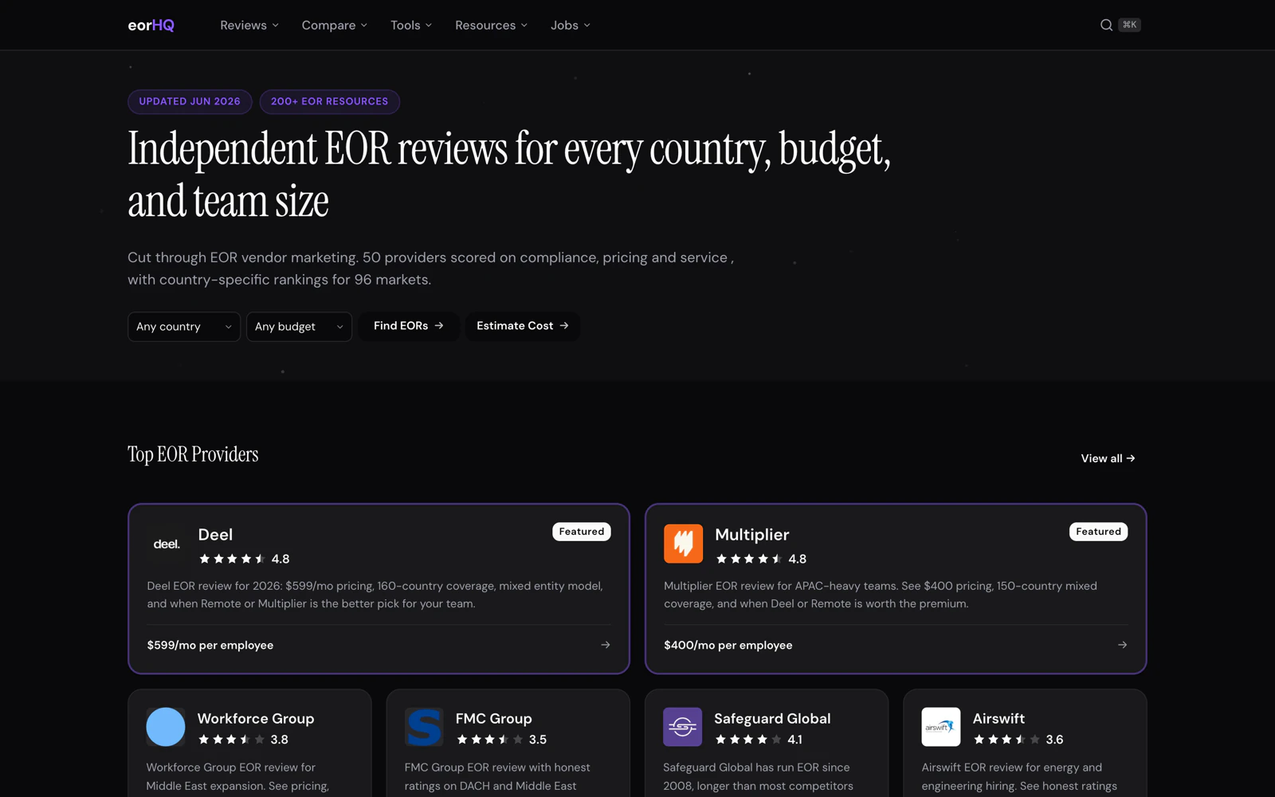
Task: Click the Featured badge on Multiplier card
Action: point(1098,532)
